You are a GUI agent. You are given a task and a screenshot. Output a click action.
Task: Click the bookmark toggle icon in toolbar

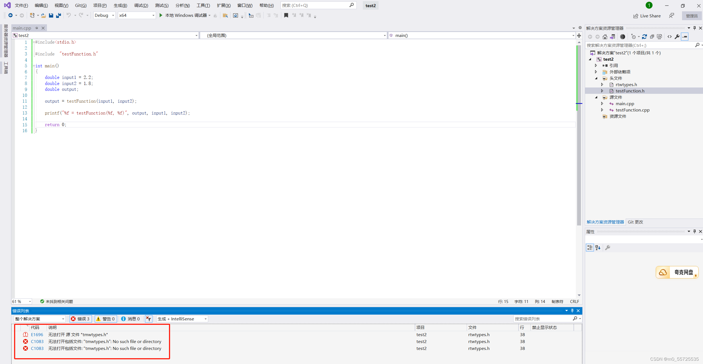pos(286,15)
